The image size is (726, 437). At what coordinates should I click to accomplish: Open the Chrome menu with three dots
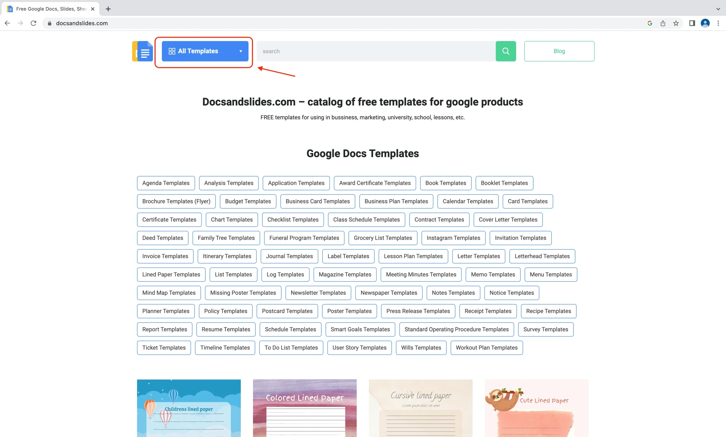718,23
